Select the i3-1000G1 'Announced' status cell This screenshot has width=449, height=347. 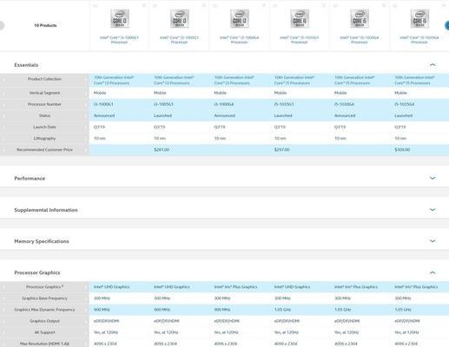point(104,115)
